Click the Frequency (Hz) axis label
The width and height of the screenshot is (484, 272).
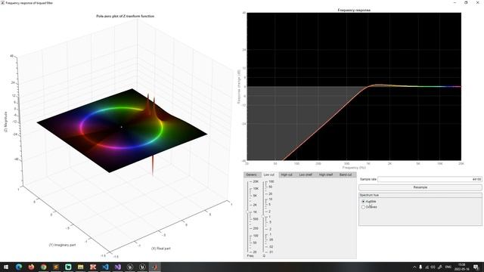[x=354, y=168]
